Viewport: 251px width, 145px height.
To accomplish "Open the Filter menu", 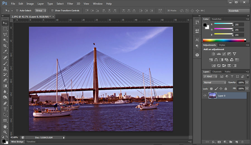I will (x=70, y=4).
